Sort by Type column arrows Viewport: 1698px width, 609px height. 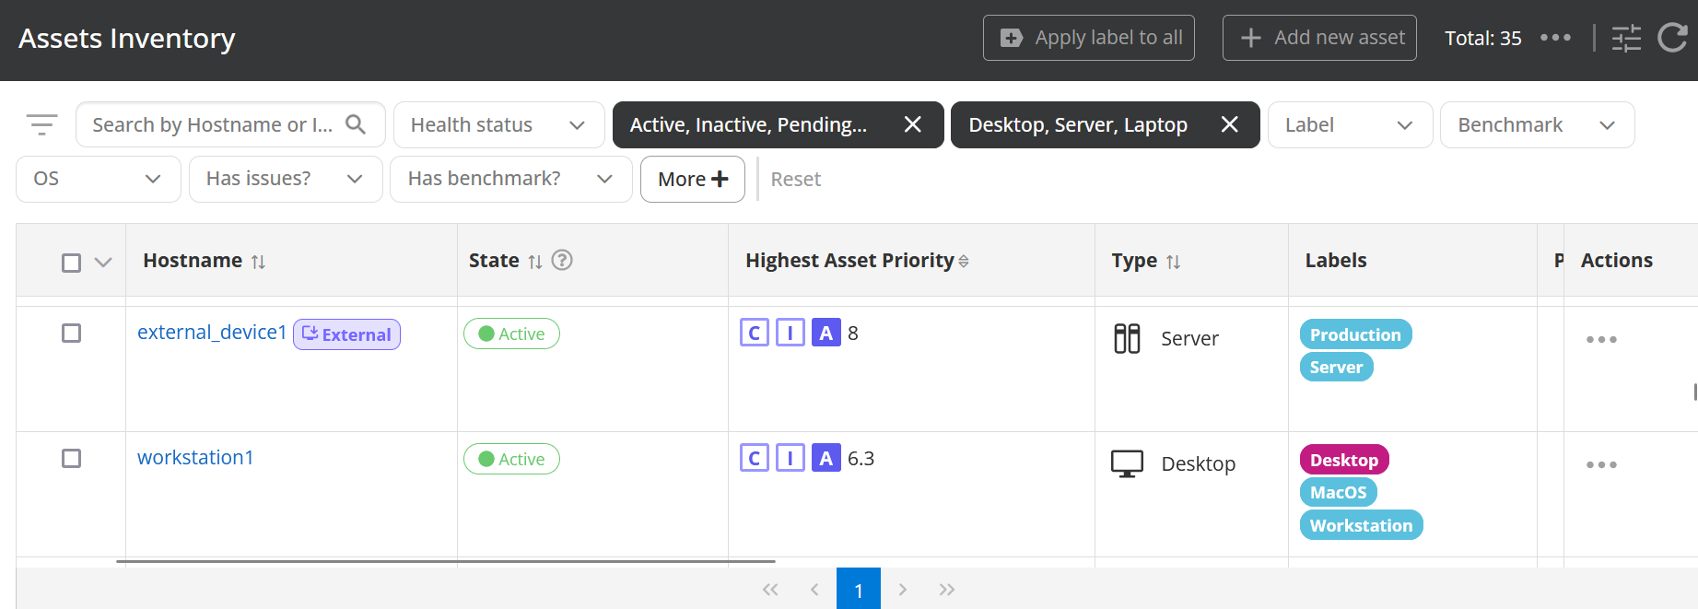coord(1173,262)
